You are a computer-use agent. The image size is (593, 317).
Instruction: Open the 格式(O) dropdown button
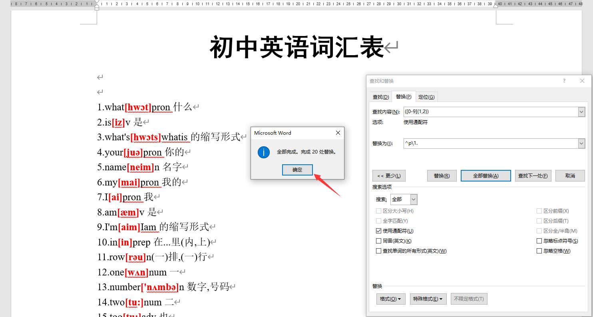(x=390, y=299)
